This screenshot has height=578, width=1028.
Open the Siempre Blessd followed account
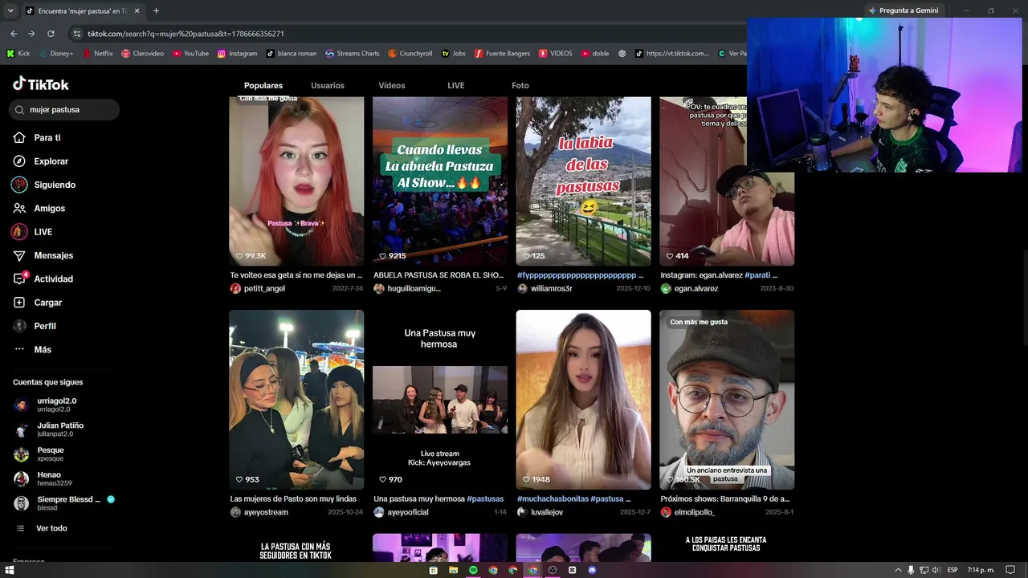click(64, 503)
